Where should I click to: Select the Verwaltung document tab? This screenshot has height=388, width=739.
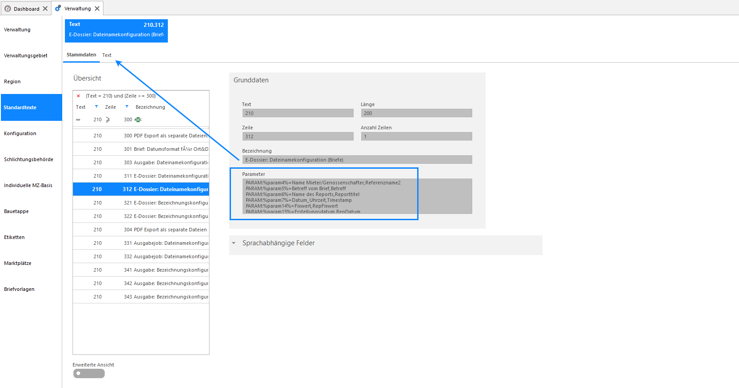[77, 9]
